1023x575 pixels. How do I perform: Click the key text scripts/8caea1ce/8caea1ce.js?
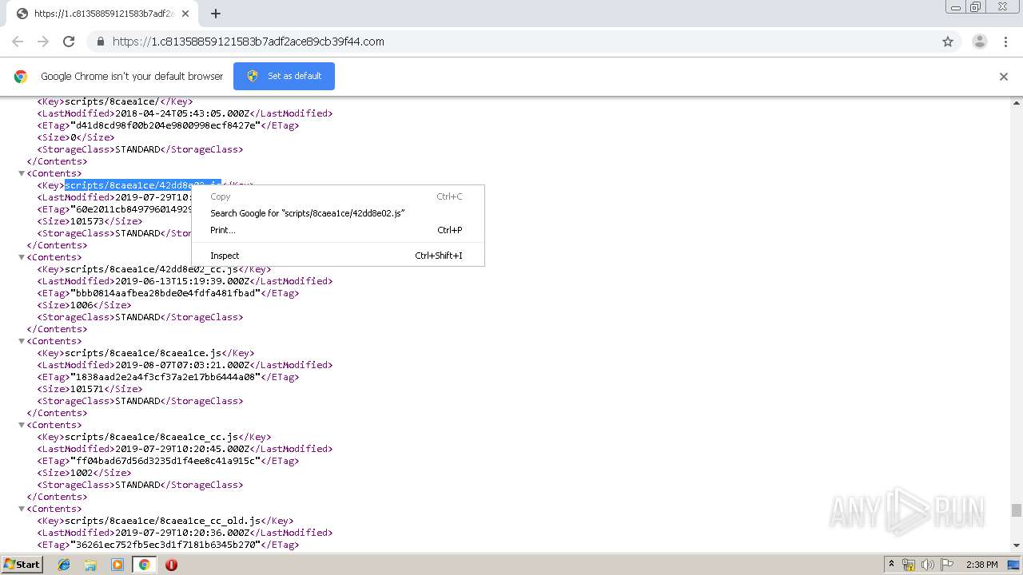pos(143,353)
